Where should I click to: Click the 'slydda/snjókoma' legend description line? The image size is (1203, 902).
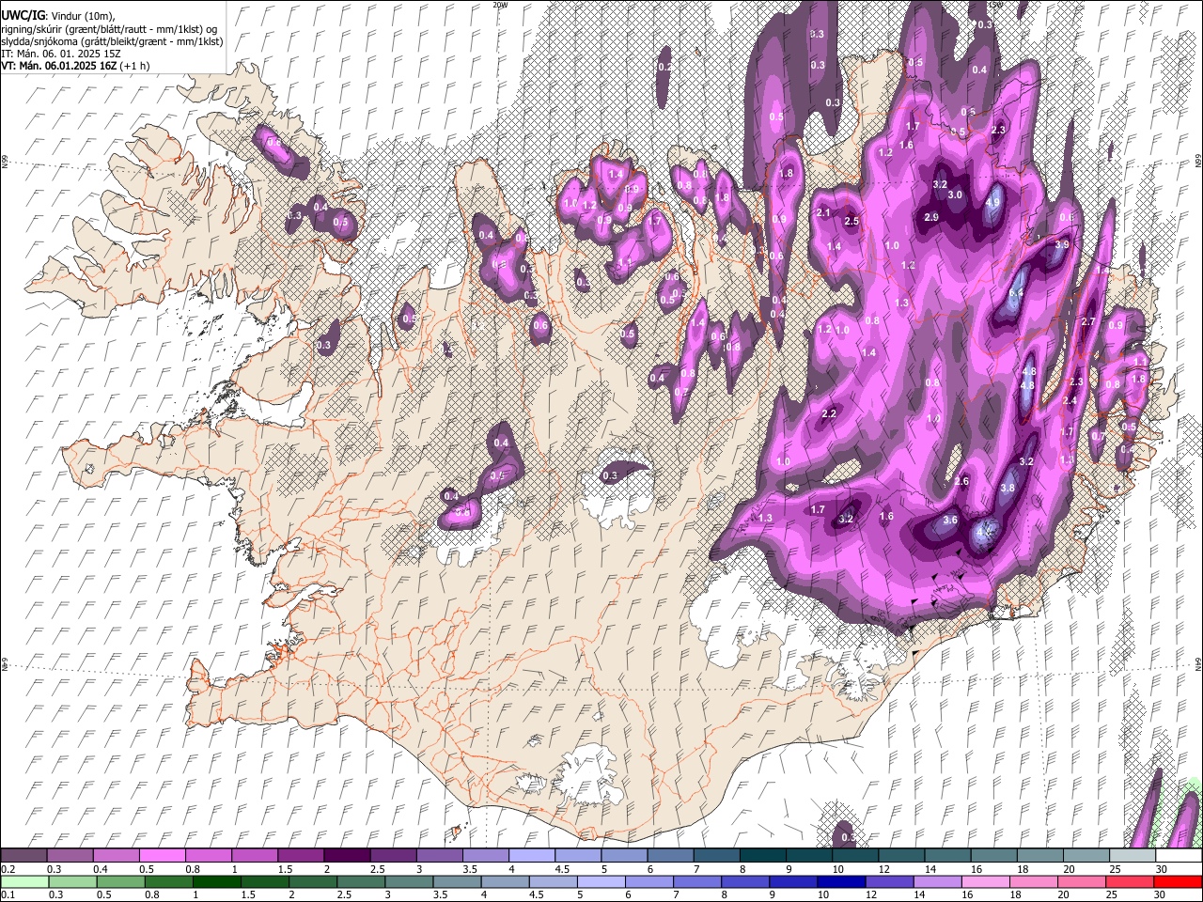pos(112,41)
